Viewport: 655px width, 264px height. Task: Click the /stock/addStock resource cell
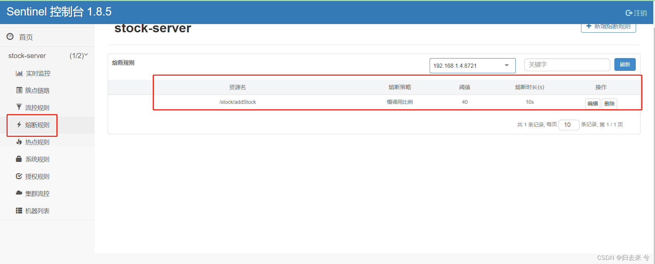(238, 102)
